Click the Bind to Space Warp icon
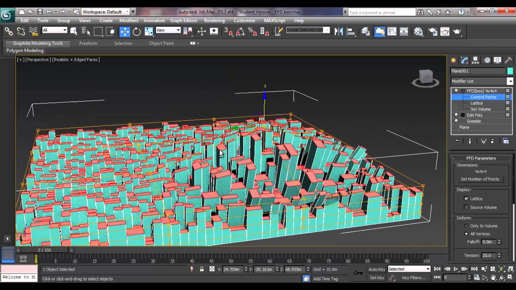This screenshot has width=516, height=290. [33, 31]
